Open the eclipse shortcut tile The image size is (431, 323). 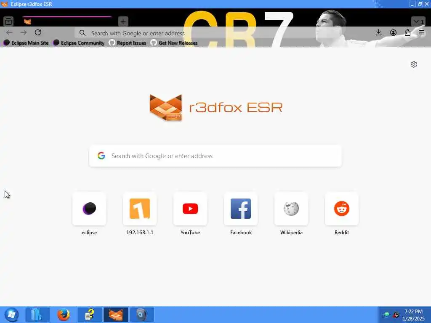coord(89,209)
